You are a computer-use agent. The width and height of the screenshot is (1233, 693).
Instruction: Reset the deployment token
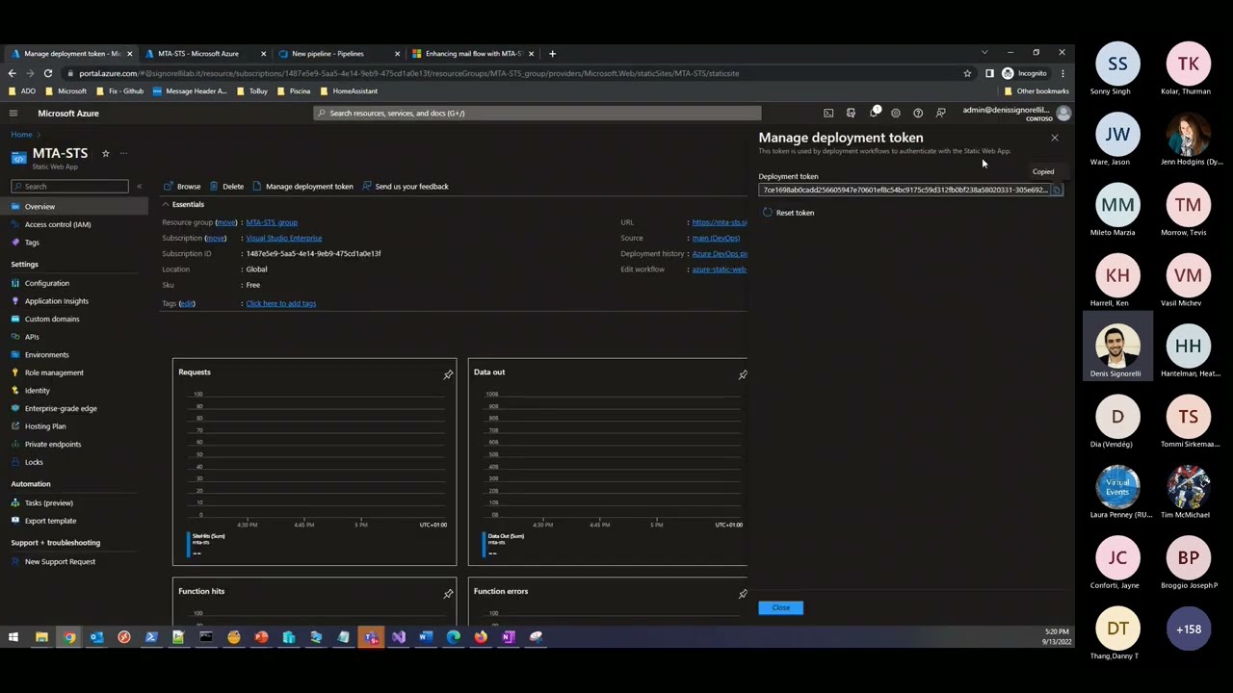click(789, 213)
